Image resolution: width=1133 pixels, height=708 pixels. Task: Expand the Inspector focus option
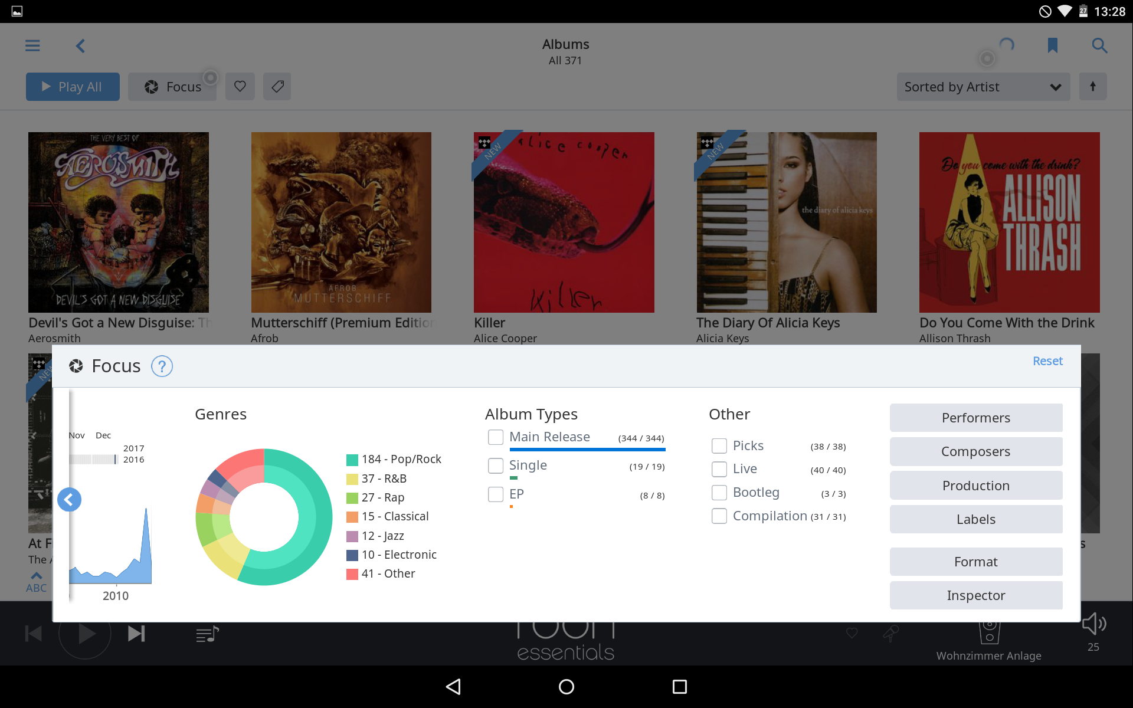(x=976, y=595)
